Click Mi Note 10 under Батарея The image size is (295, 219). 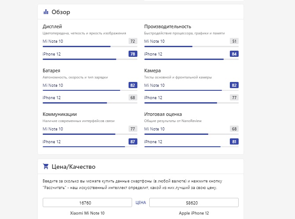(x=53, y=85)
